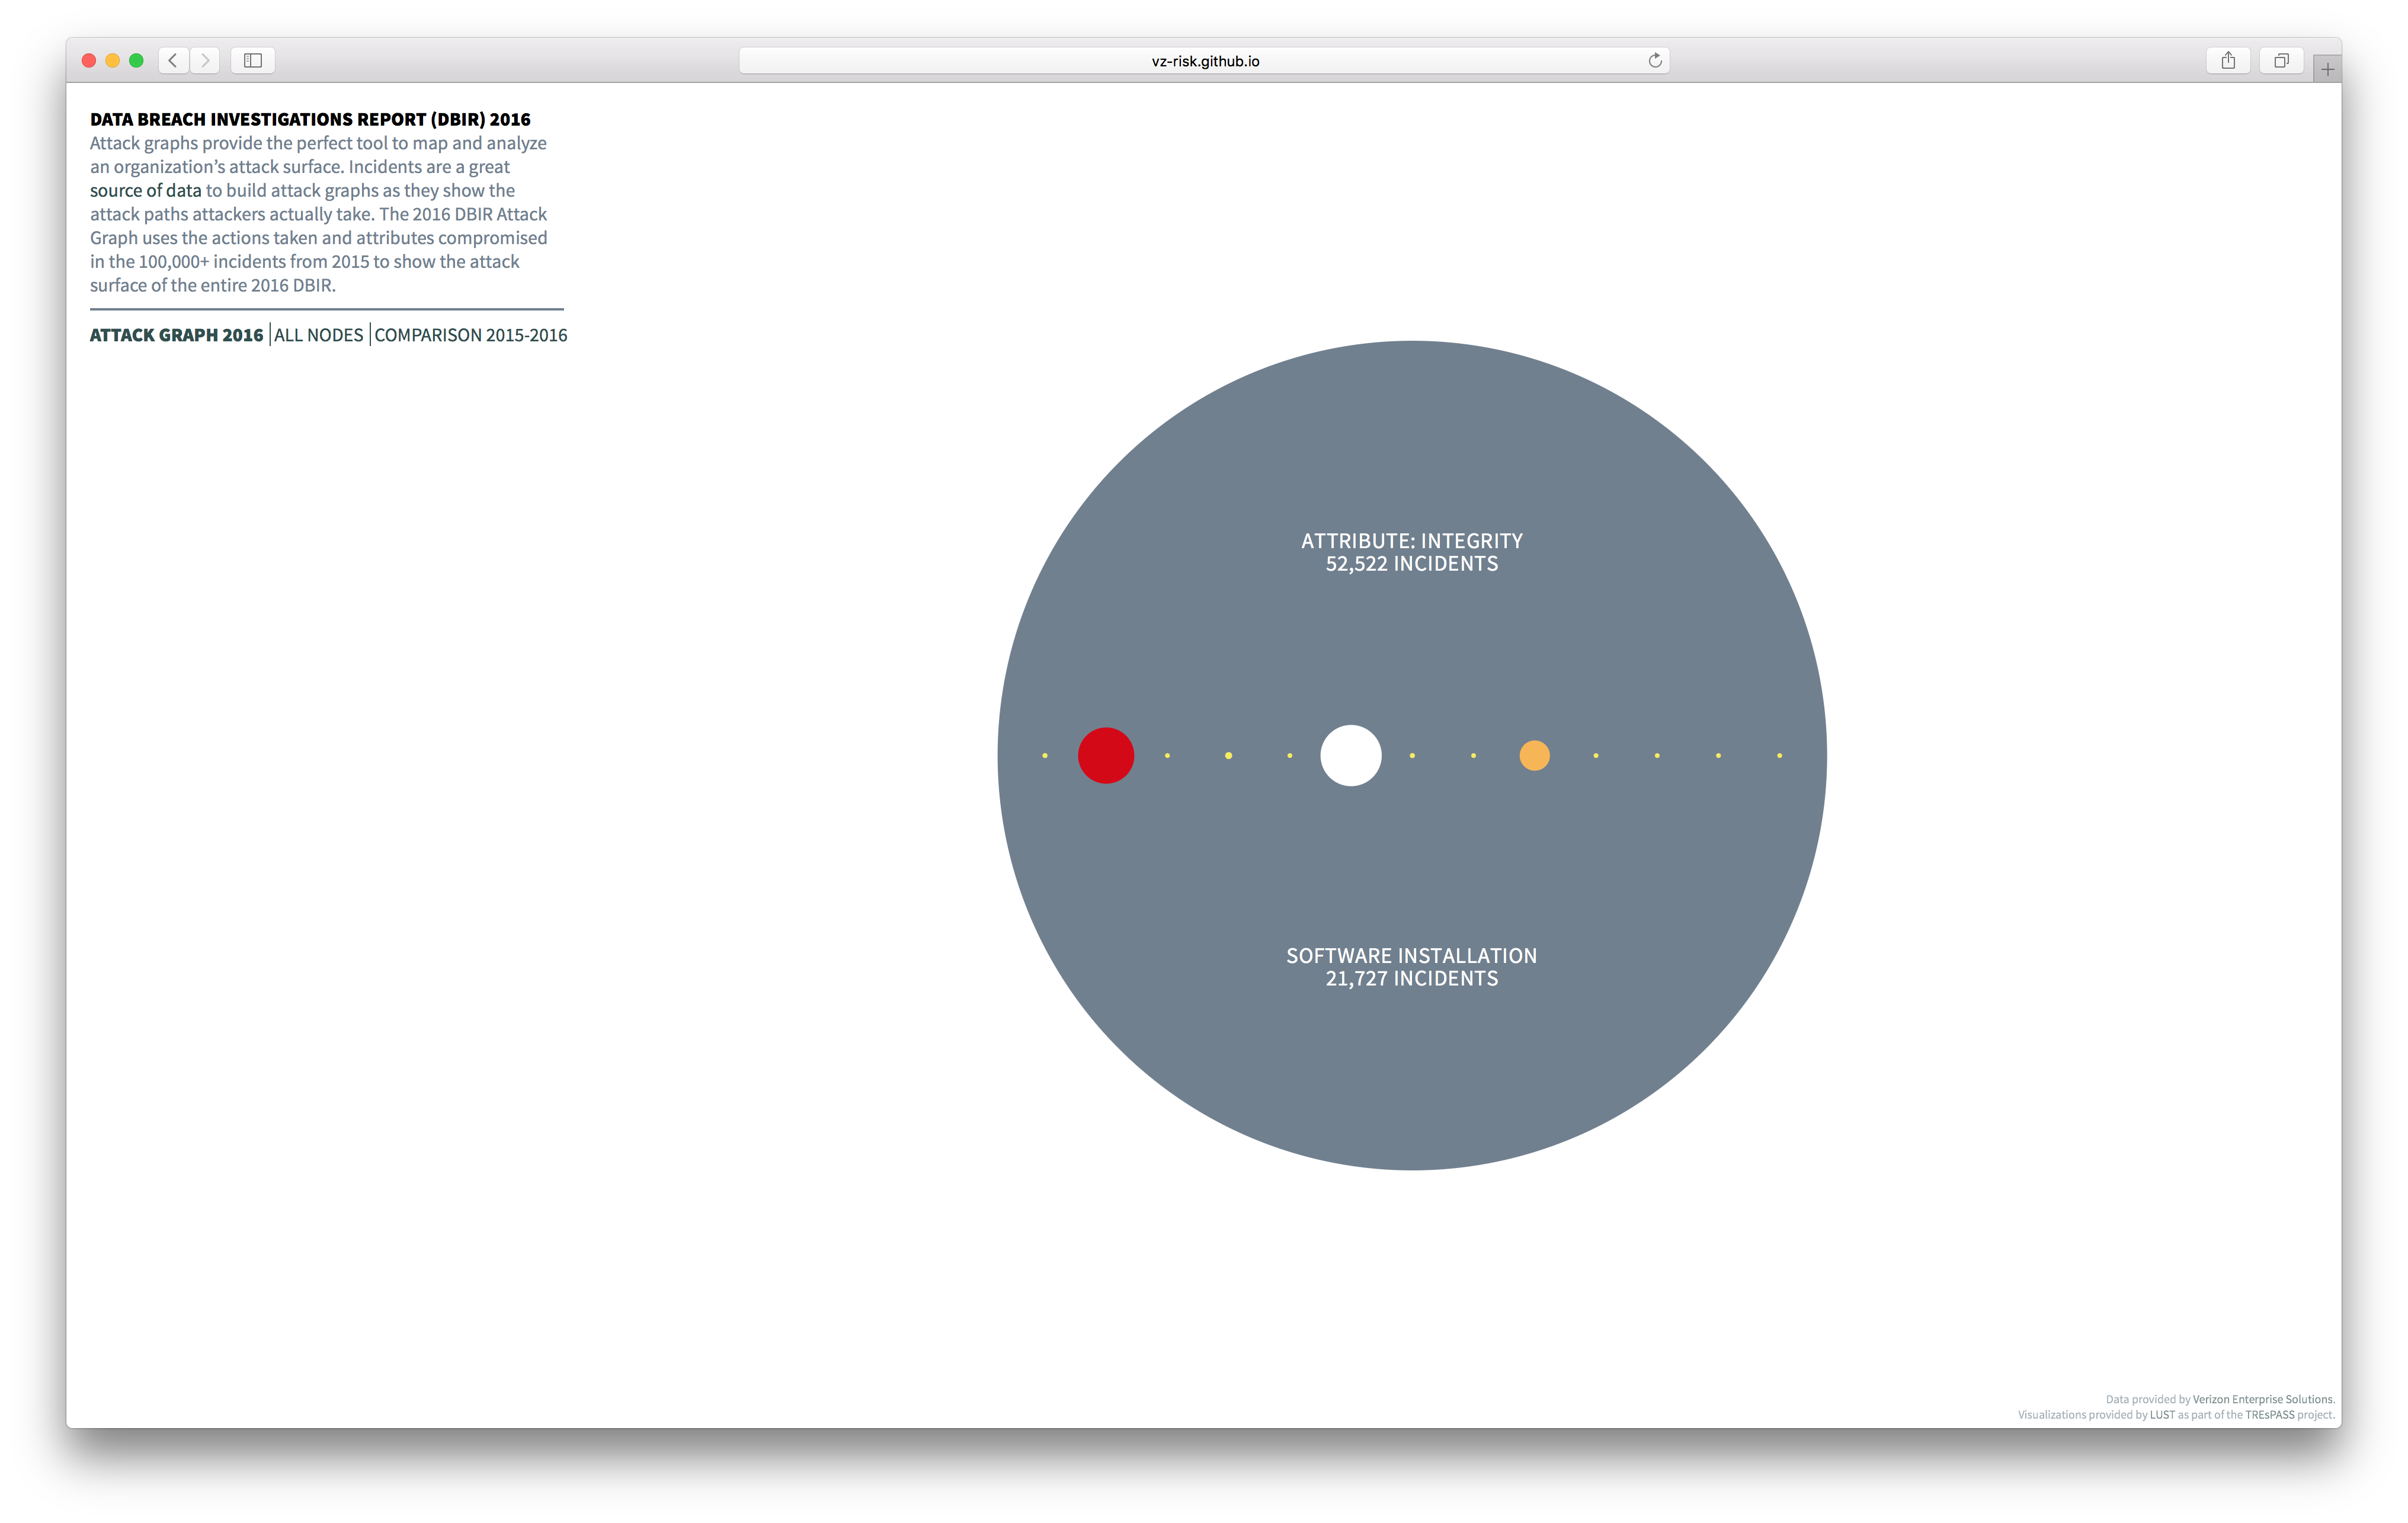This screenshot has width=2408, height=1523.
Task: Open the TREsPASS project link
Action: tap(2270, 1414)
